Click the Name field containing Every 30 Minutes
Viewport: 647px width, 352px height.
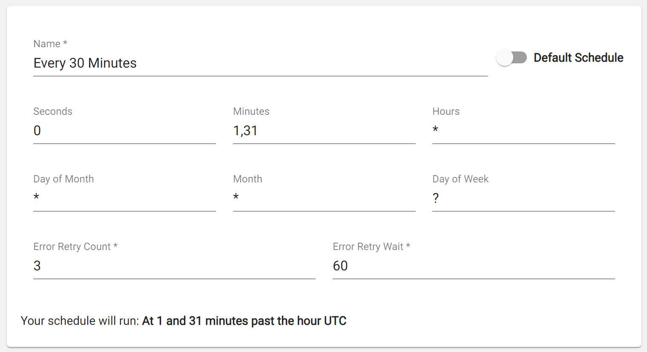click(260, 63)
